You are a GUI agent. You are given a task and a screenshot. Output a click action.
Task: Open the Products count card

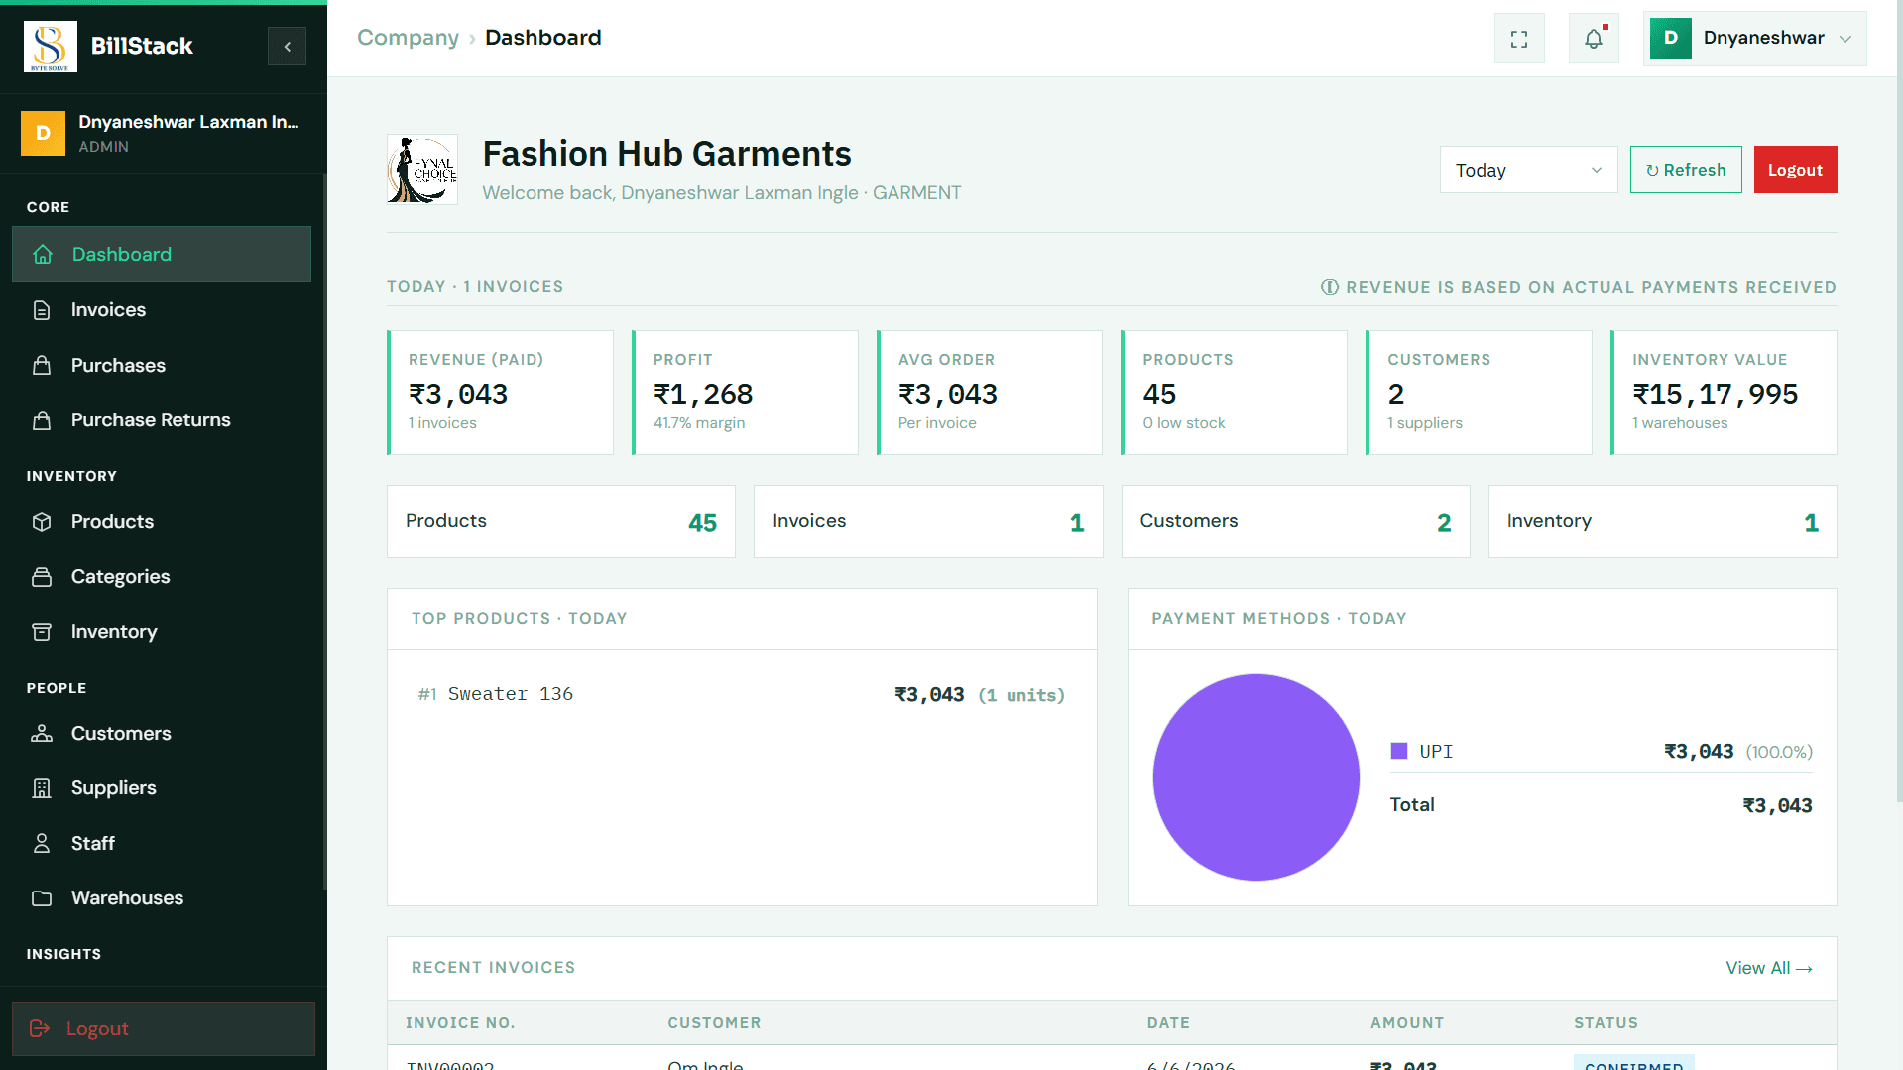point(561,522)
